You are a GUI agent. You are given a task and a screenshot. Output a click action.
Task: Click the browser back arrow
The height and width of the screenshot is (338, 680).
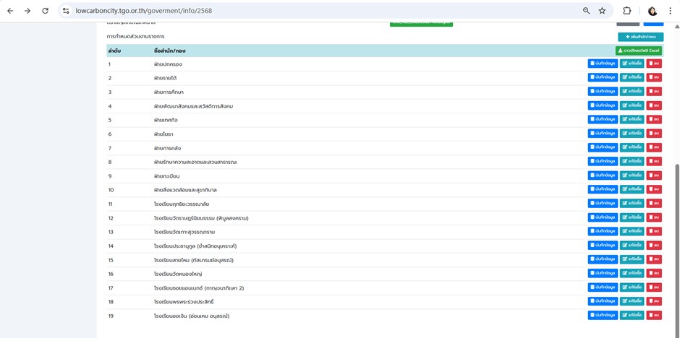[10, 11]
